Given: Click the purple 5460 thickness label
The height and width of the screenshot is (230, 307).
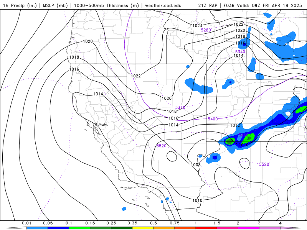Looking at the screenshot, I should [244, 135].
